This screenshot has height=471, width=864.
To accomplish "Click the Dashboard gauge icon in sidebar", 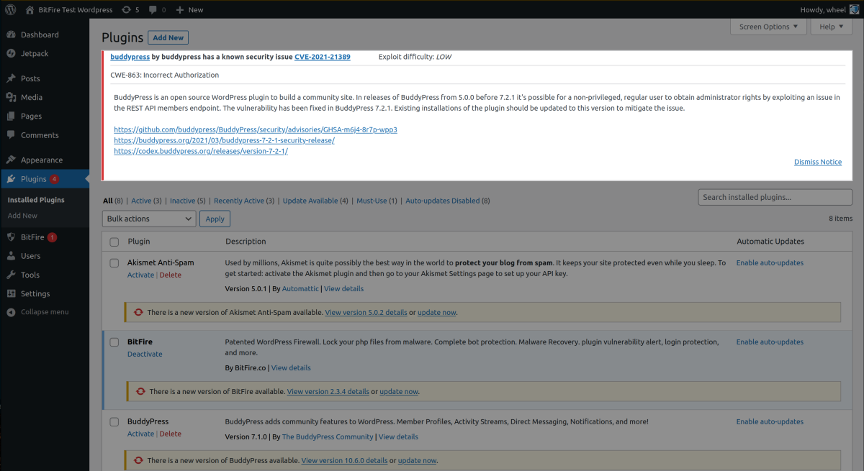I will (11, 35).
